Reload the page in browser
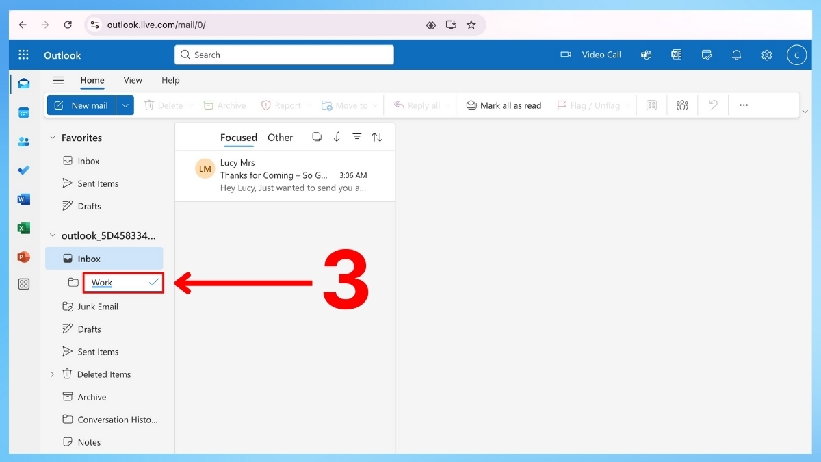Viewport: 821px width, 462px height. (68, 25)
